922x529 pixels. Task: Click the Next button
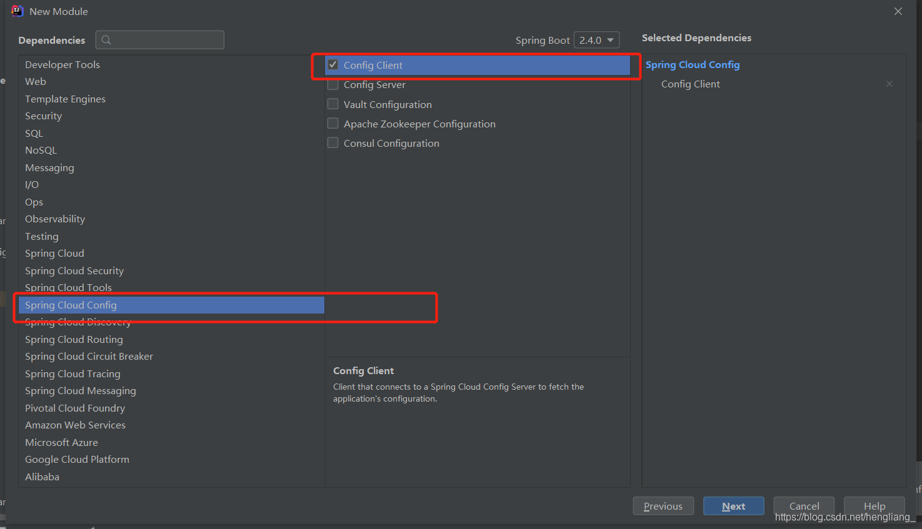pos(734,506)
